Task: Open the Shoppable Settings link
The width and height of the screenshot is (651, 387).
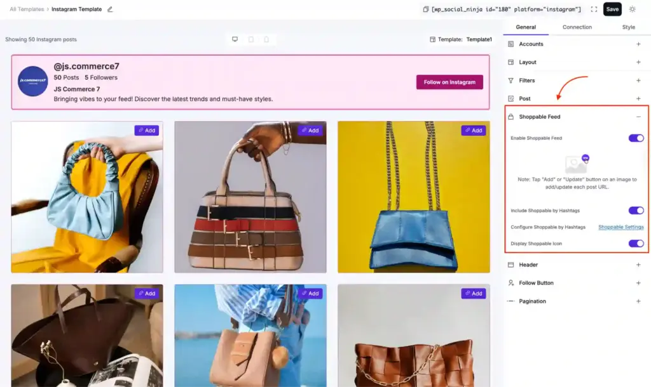Action: (x=620, y=226)
